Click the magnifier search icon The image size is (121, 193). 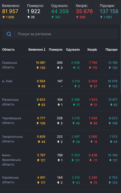[9, 34]
